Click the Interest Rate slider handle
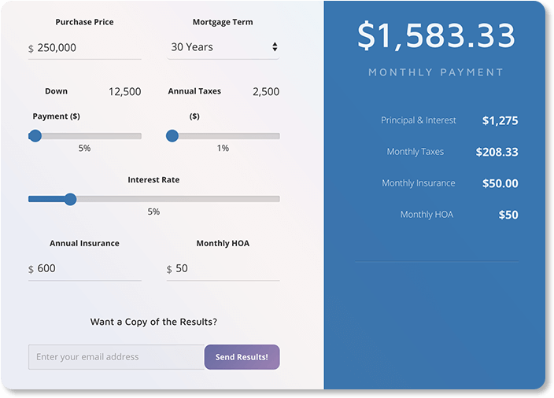The image size is (554, 398). pyautogui.click(x=70, y=199)
